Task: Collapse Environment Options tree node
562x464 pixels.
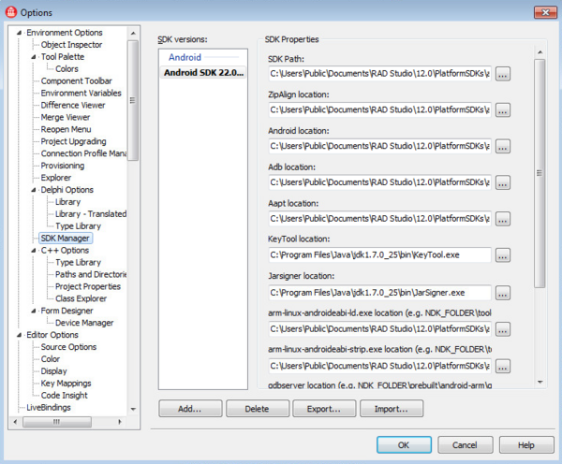Action: [x=19, y=33]
